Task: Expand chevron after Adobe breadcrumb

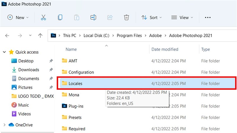Action: (x=165, y=35)
